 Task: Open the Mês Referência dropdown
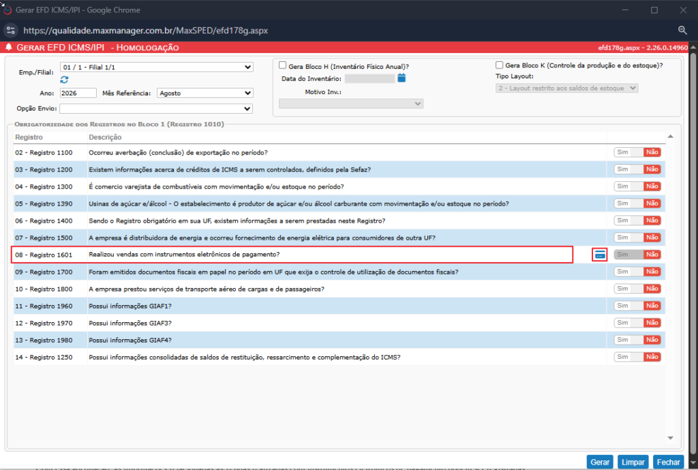click(x=204, y=93)
